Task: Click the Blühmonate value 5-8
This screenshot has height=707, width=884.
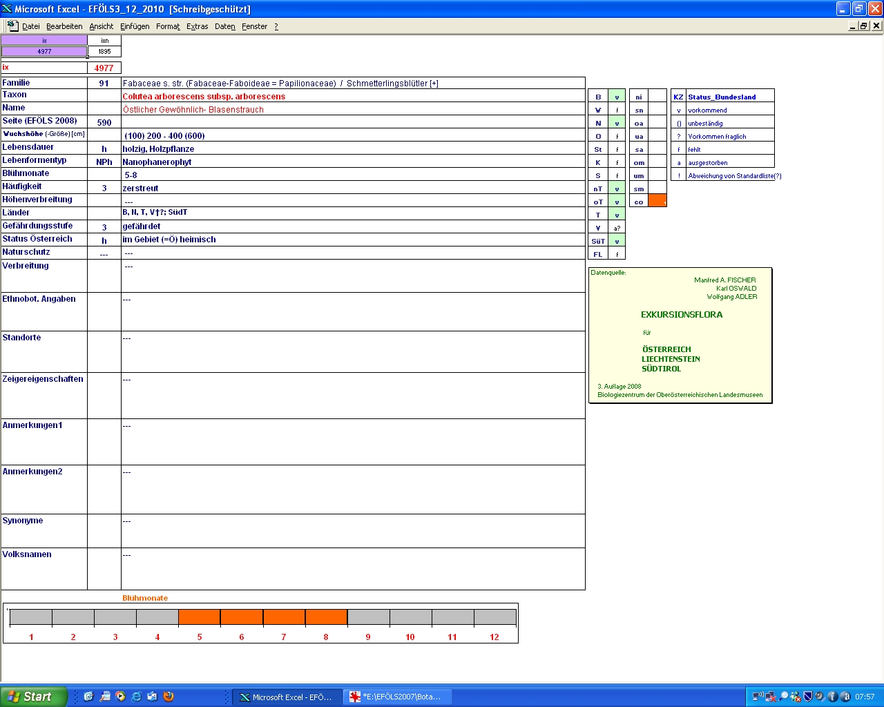Action: 131,175
